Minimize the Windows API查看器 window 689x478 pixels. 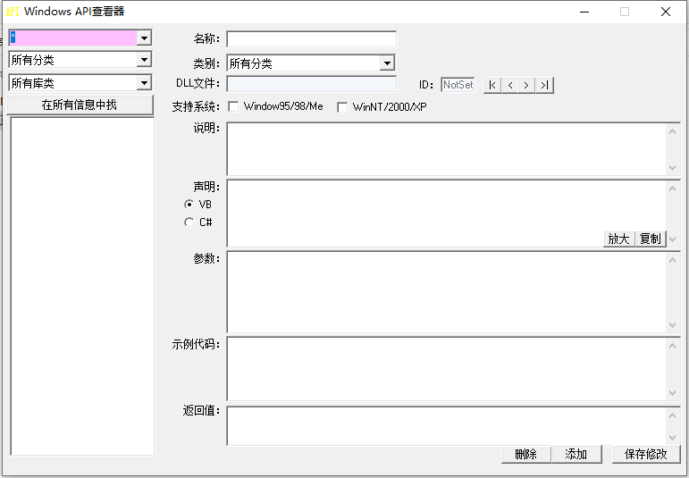coord(584,12)
